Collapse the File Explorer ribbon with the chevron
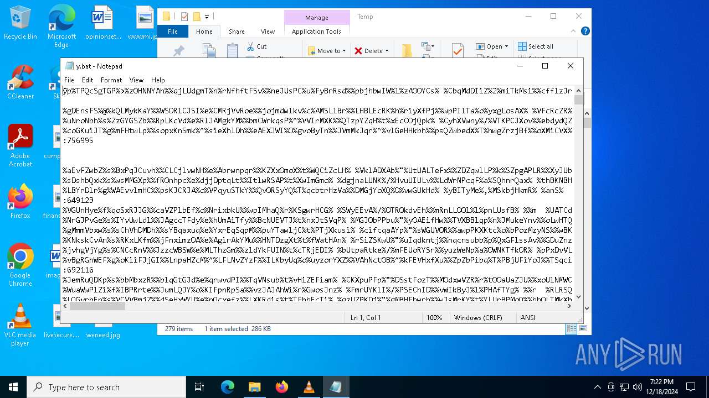Screen dimensions: 709x398 574,32
